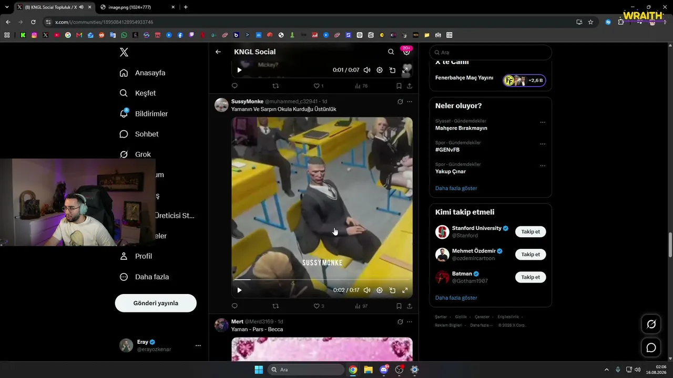Follow Stanford University

coord(531,232)
